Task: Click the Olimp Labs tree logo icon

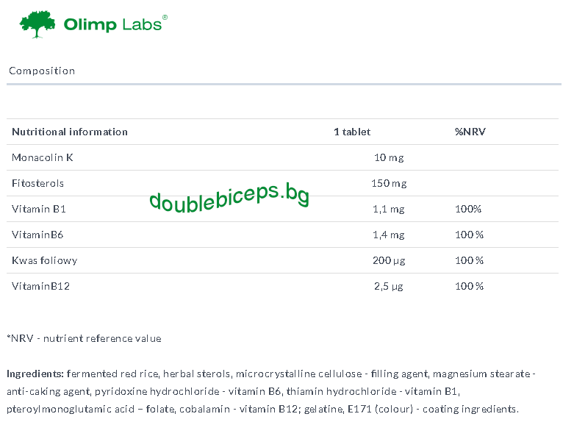Action: coord(37,24)
